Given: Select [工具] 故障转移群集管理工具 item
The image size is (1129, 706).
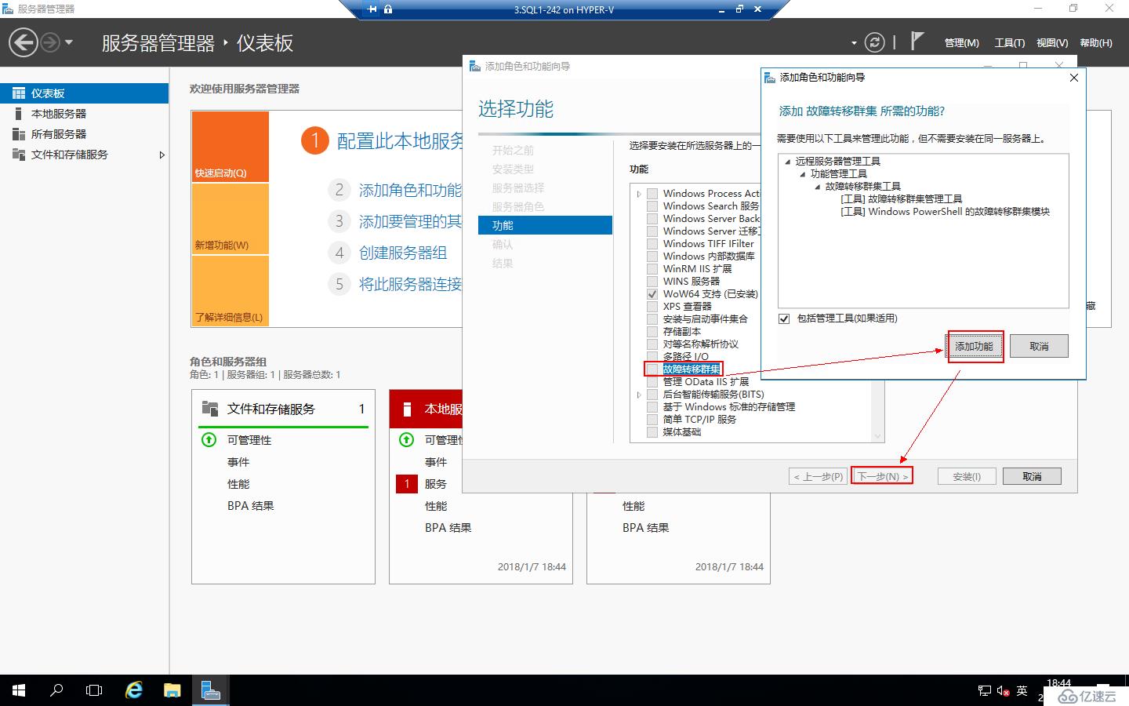Looking at the screenshot, I should pos(901,198).
